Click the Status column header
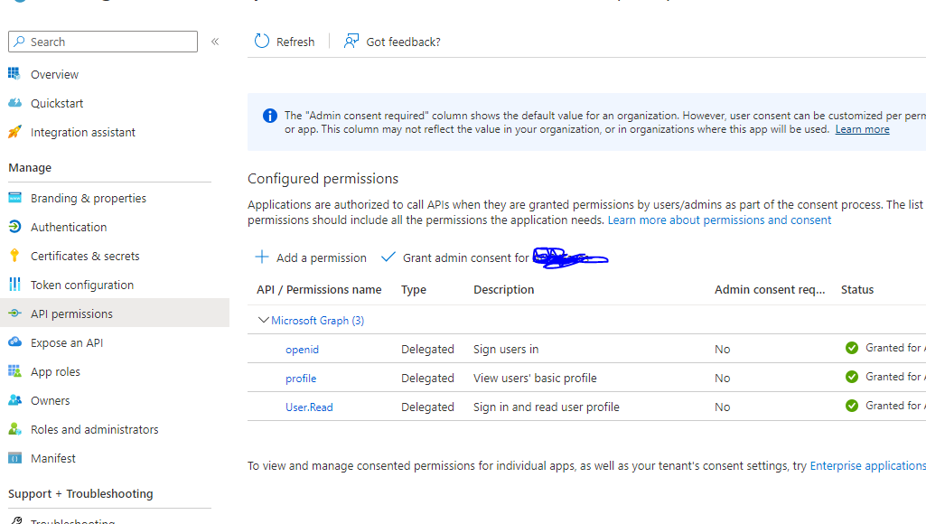 point(857,289)
